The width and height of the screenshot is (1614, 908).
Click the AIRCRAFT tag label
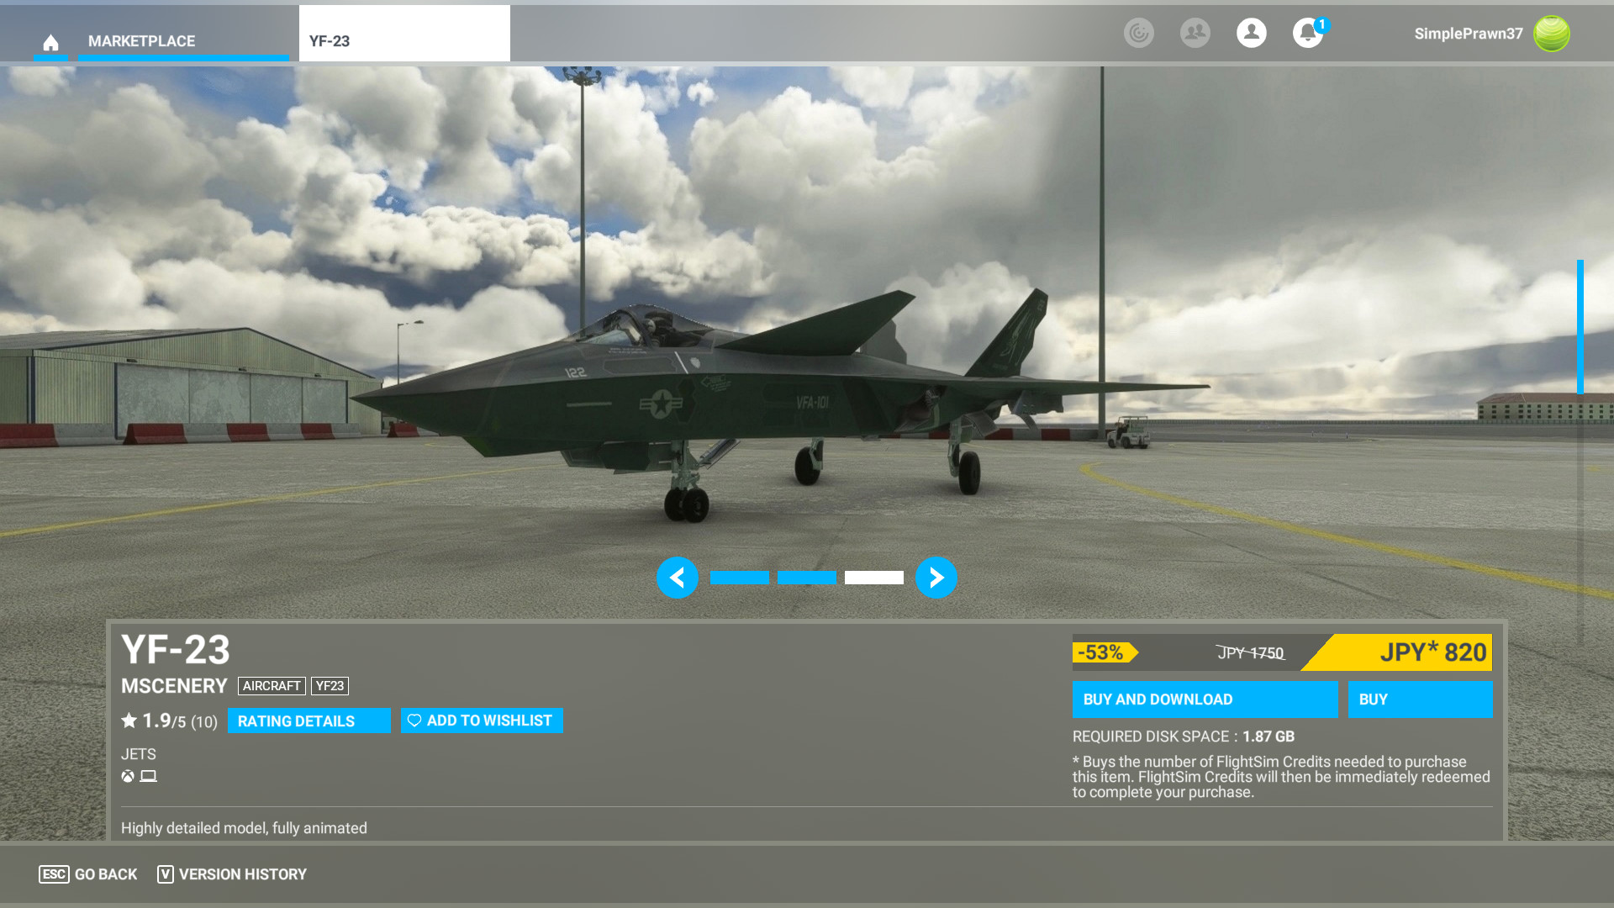(272, 686)
